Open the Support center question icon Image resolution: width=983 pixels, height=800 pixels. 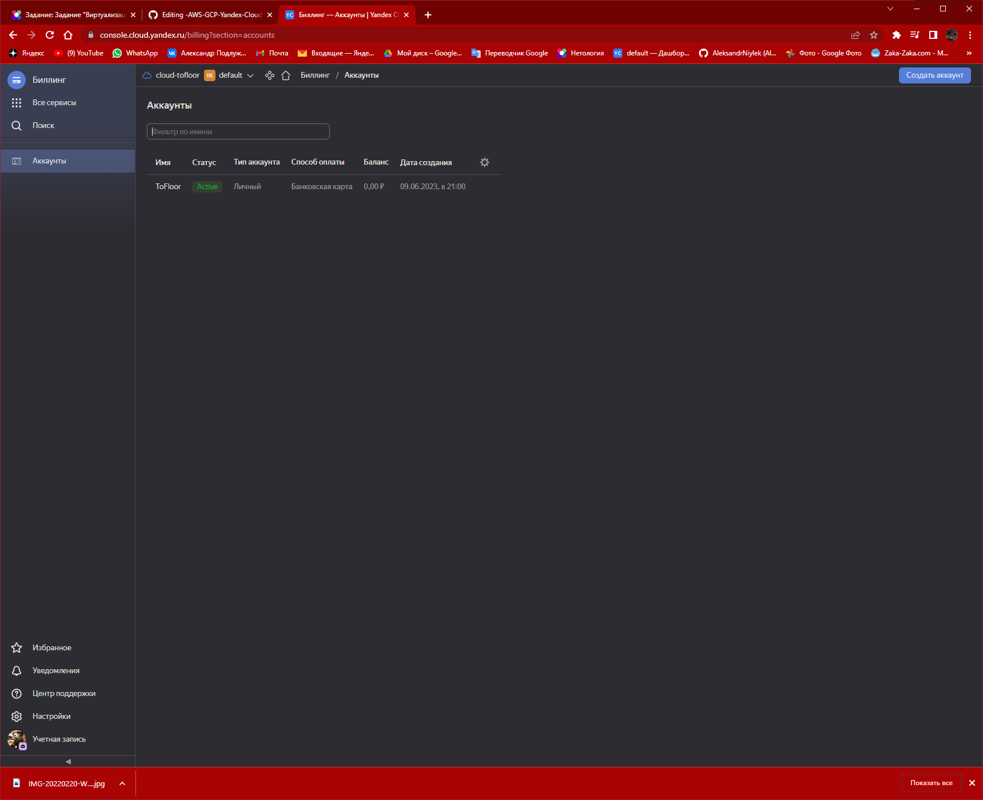pyautogui.click(x=17, y=694)
